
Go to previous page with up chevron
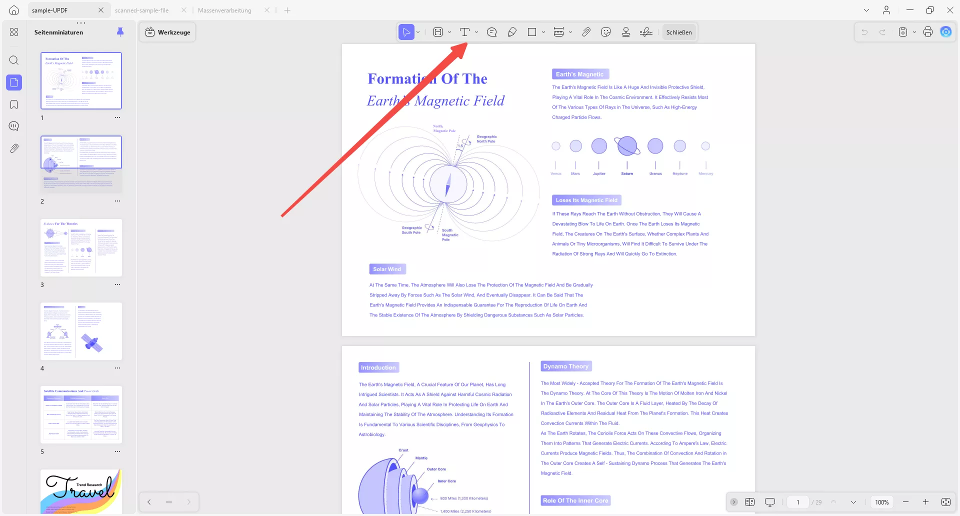point(833,502)
